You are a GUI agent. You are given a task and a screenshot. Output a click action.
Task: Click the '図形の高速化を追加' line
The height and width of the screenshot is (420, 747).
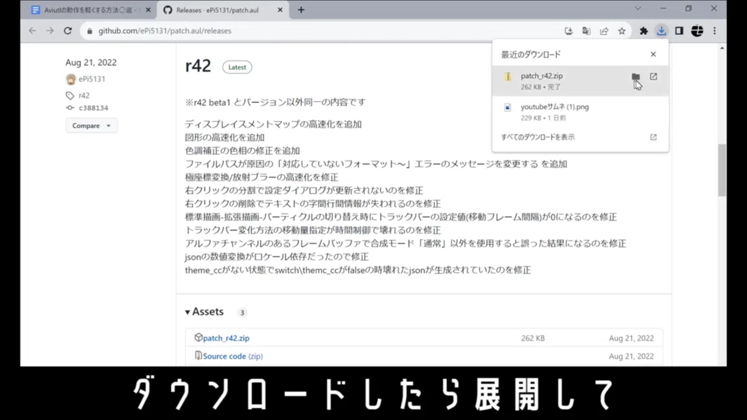[x=225, y=137]
